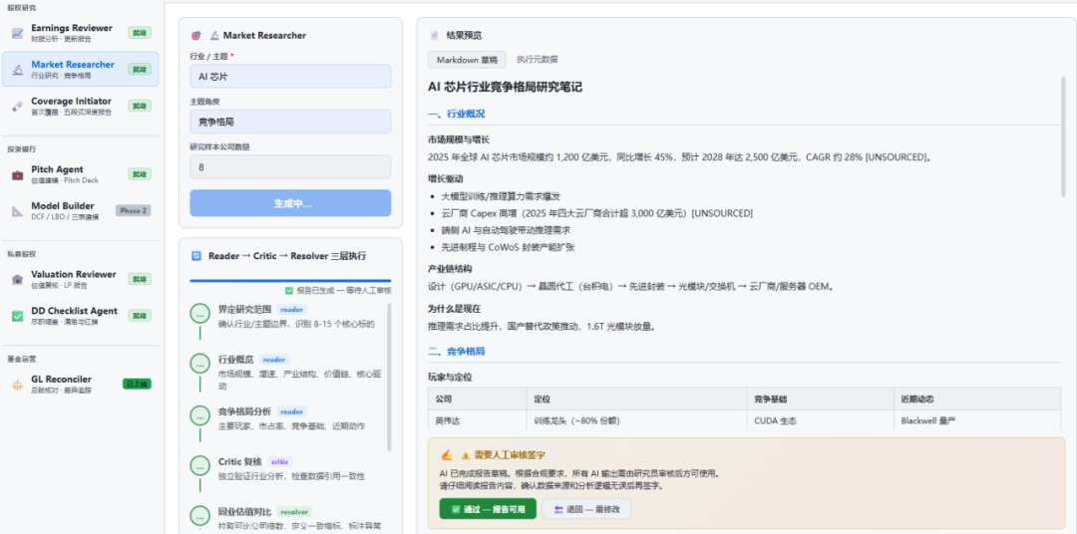Click the Earnings Reviewer chart icon

pos(17,32)
